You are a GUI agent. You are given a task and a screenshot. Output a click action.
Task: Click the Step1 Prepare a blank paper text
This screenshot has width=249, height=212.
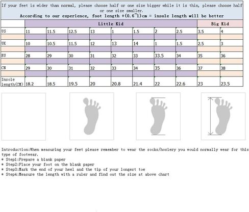pyautogui.click(x=34, y=160)
